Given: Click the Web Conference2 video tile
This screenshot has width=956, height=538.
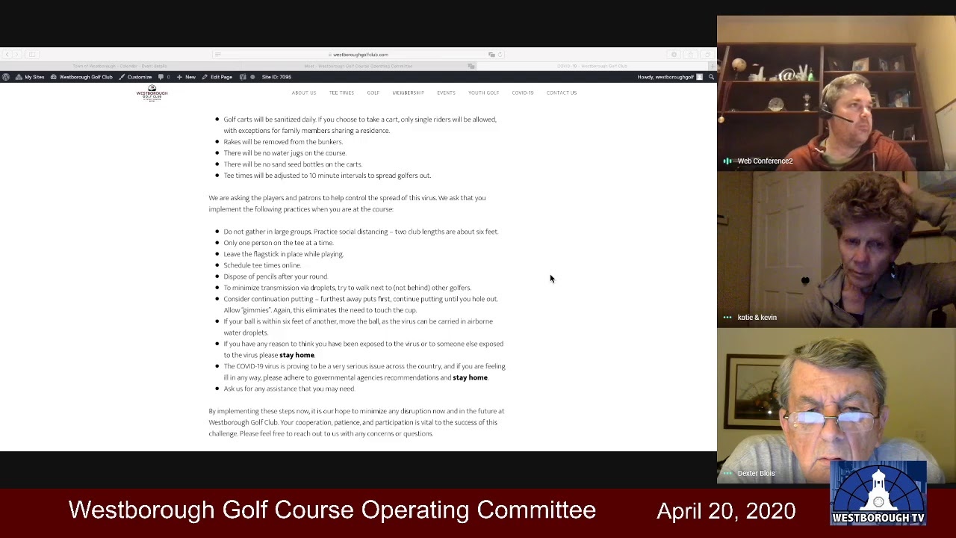Looking at the screenshot, I should 836,94.
